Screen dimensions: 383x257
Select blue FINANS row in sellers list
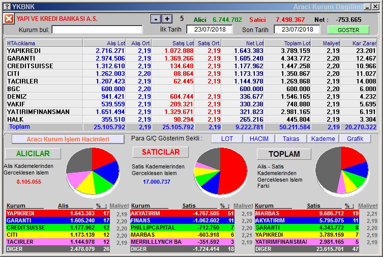182,220
